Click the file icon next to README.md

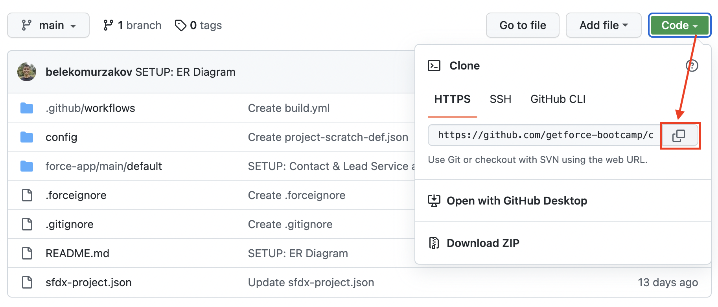coord(27,253)
